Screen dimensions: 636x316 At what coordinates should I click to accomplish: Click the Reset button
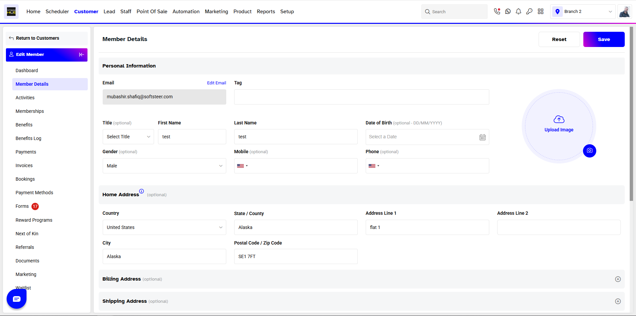[559, 39]
